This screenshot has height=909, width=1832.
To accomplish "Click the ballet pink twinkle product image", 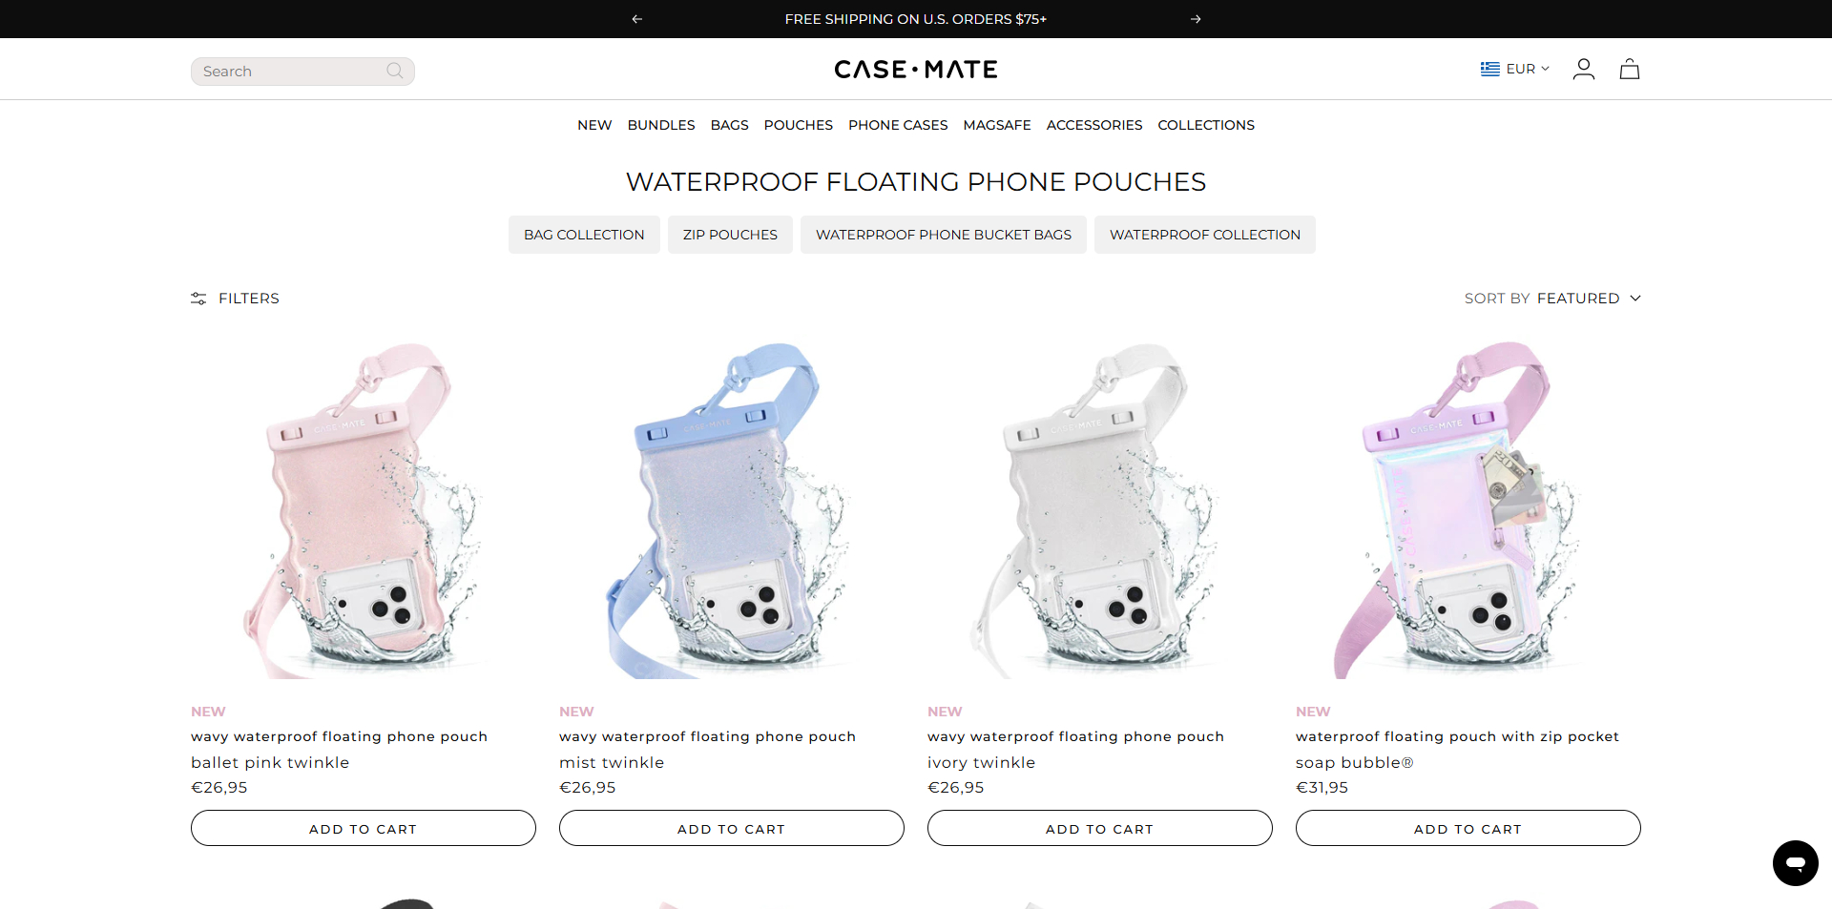I will tap(363, 510).
